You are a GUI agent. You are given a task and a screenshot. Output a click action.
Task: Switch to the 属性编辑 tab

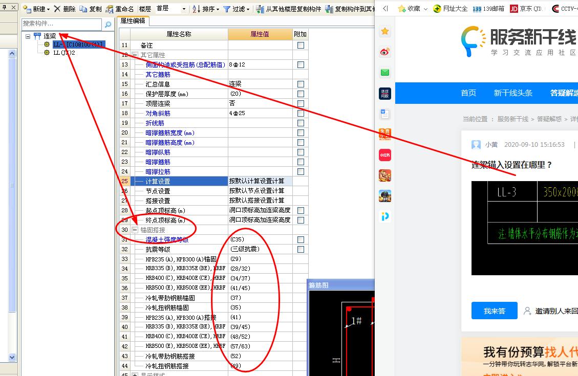pyautogui.click(x=133, y=21)
